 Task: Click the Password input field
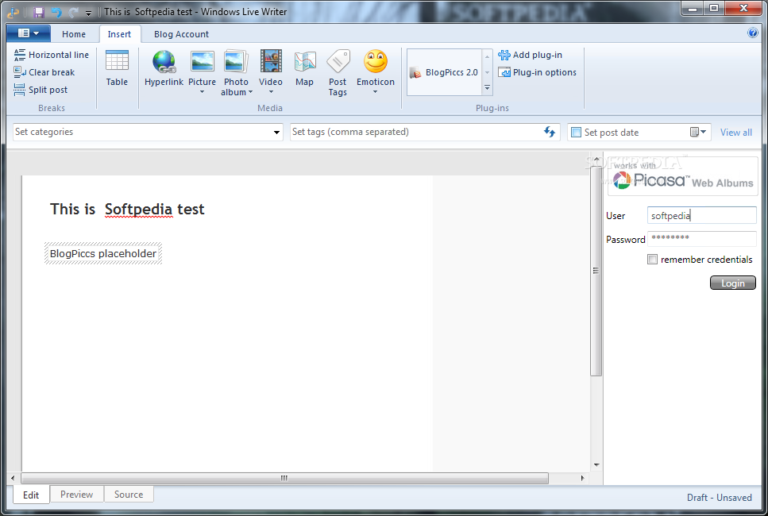tap(702, 239)
